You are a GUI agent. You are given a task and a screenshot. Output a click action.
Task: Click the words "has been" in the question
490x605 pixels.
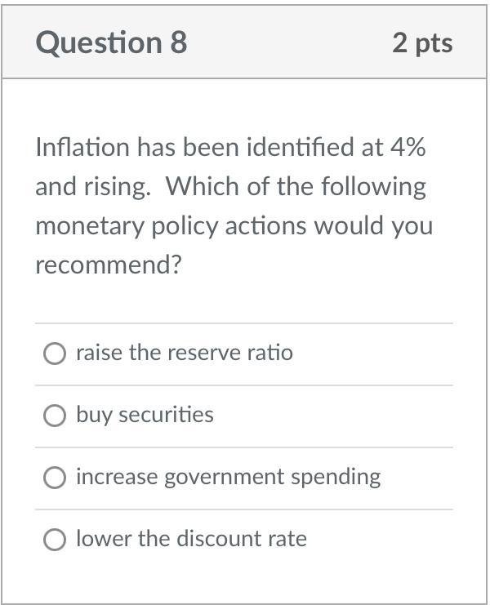tap(188, 147)
